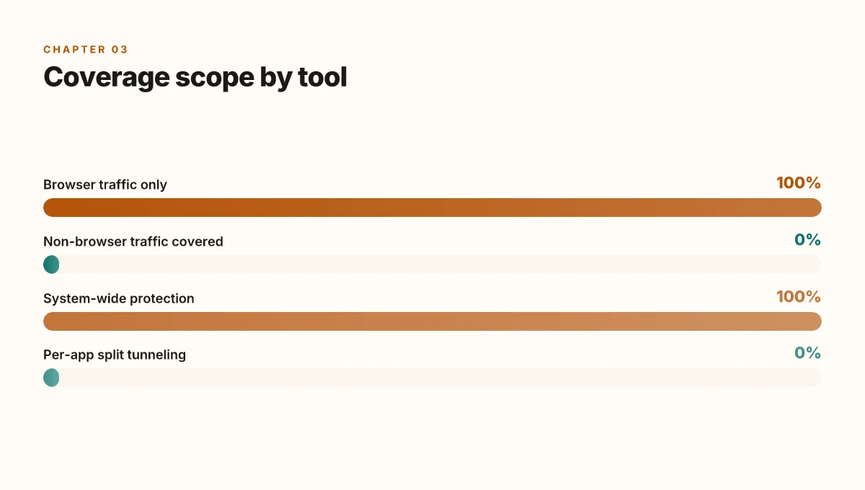Click the 0% value for Per-app split tunneling
865x490 pixels.
coord(808,353)
